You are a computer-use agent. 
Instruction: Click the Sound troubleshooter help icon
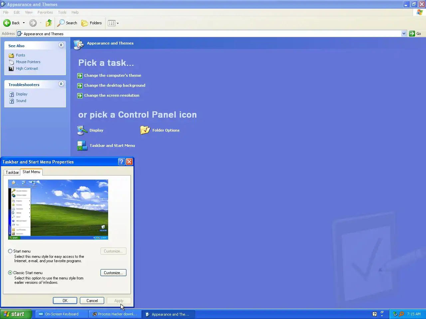coord(11,101)
